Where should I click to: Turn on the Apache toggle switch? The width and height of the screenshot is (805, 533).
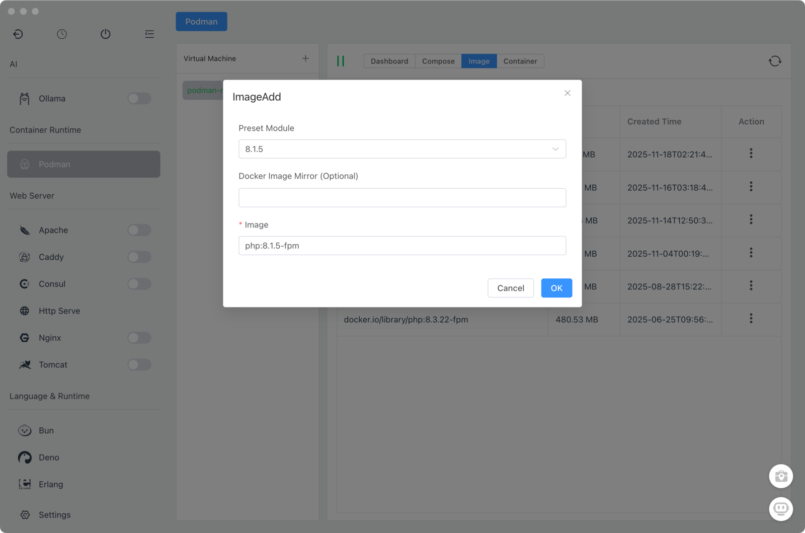coord(139,230)
